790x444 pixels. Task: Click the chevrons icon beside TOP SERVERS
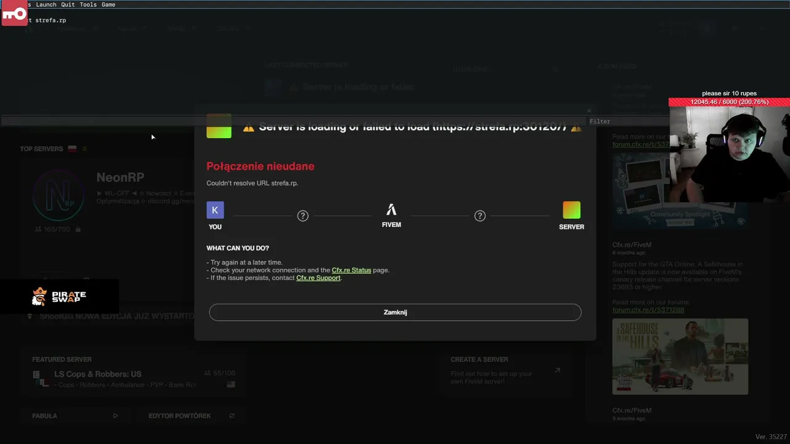click(85, 149)
